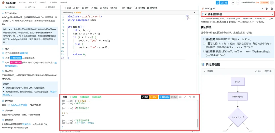The width and height of the screenshot is (275, 133).
Task: Click the 专业VIP badge
Action: pyautogui.click(x=264, y=3)
